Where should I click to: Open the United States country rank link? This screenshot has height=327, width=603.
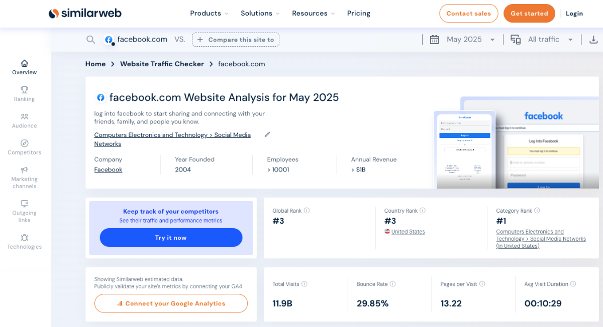408,232
